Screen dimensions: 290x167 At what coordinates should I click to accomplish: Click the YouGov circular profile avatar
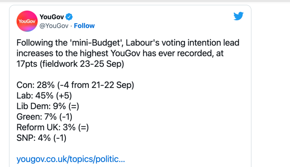coord(27,21)
